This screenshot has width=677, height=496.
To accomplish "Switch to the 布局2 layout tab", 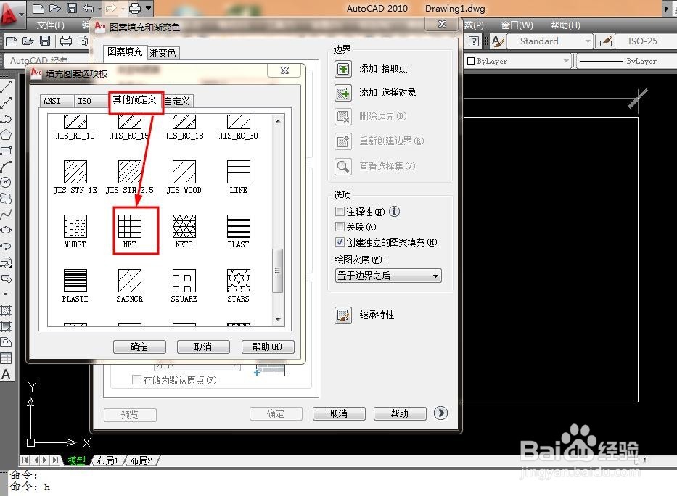I will coord(141,460).
